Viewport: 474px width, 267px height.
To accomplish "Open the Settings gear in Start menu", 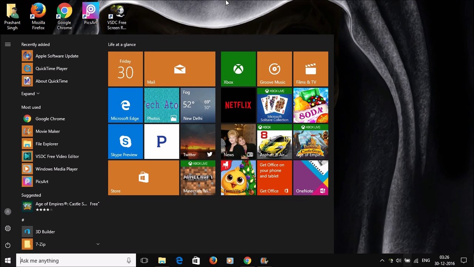I will (x=8, y=228).
